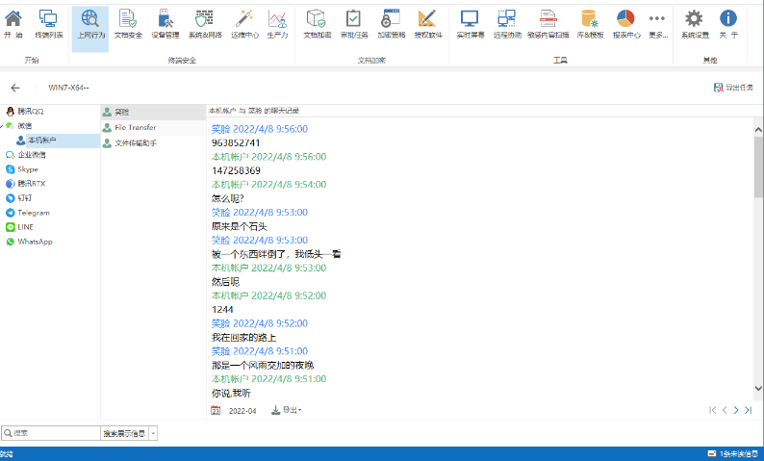Click the back arrow beside WIN7-X64
The image size is (764, 461).
15,88
